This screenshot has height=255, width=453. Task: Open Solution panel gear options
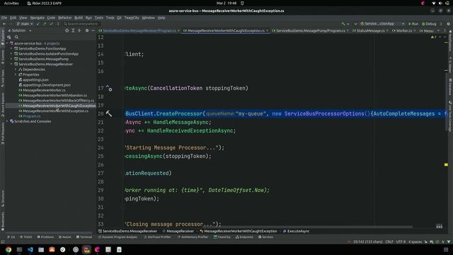[x=87, y=30]
